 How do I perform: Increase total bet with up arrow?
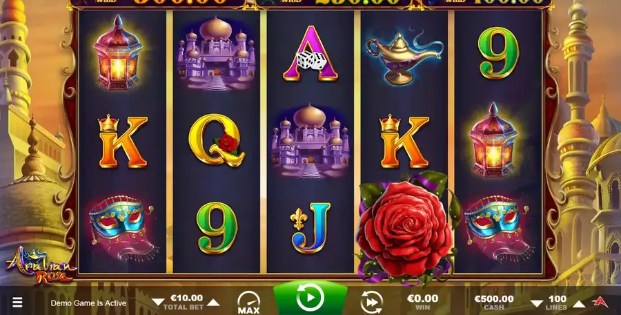(x=213, y=303)
